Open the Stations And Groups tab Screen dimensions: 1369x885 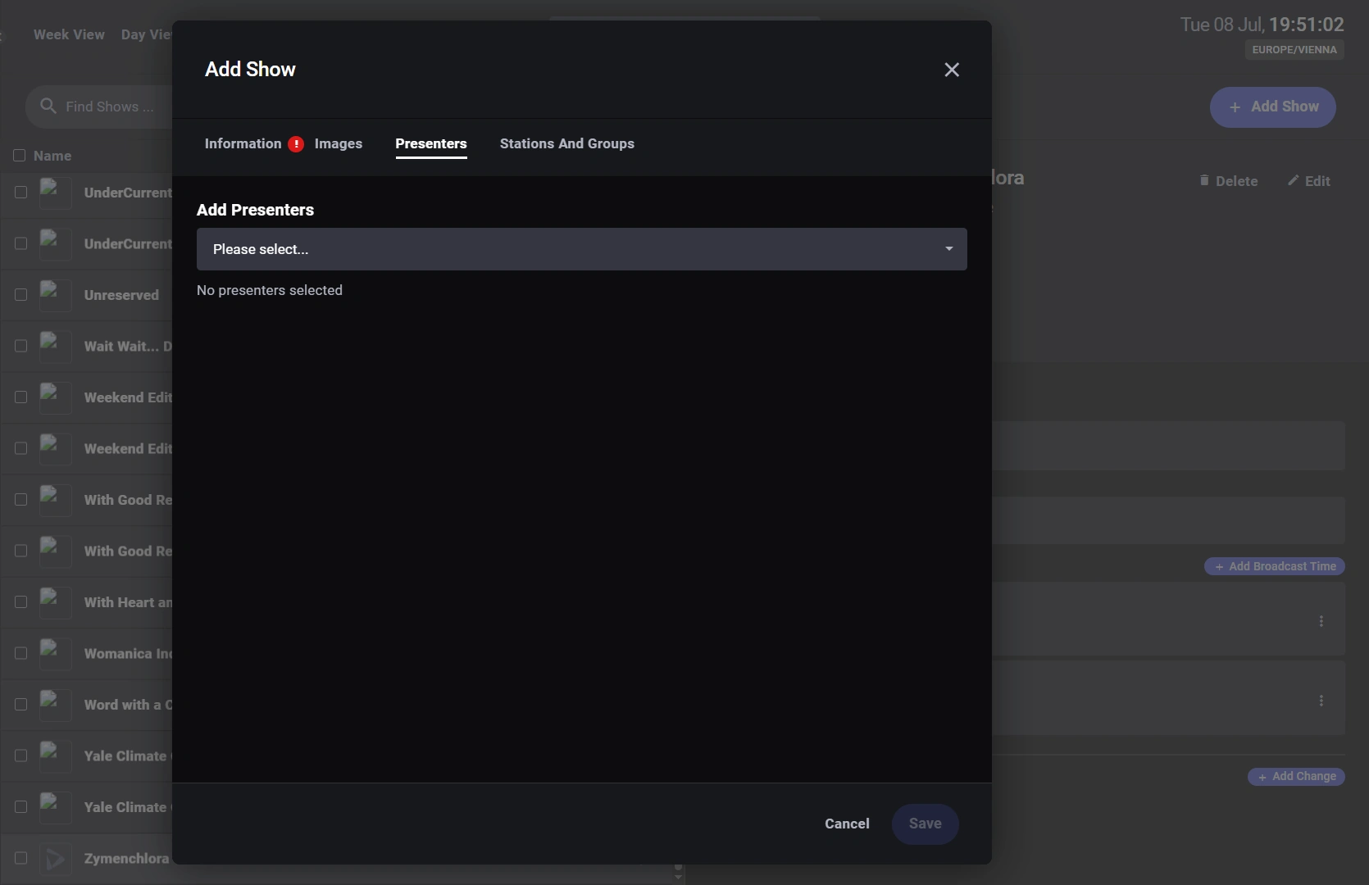566,143
